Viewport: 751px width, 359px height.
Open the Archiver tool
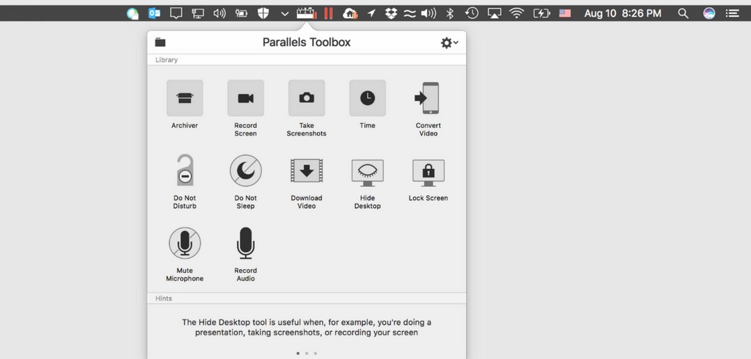(x=185, y=98)
